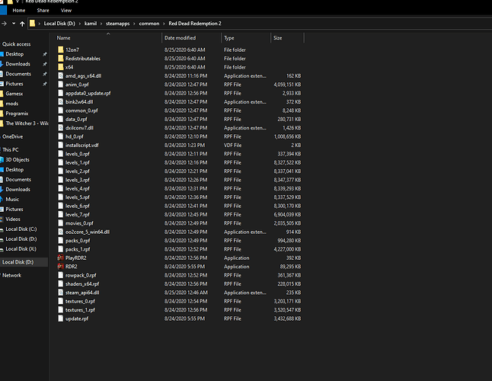Image resolution: width=492 pixels, height=381 pixels.
Task: Open the Home ribbon tab
Action: pos(19,11)
